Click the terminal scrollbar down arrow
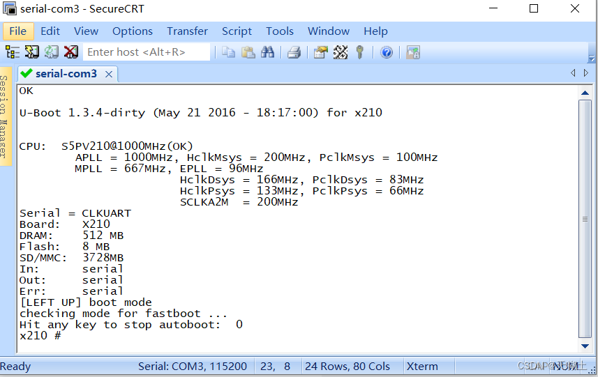This screenshot has height=377, width=598. [585, 346]
